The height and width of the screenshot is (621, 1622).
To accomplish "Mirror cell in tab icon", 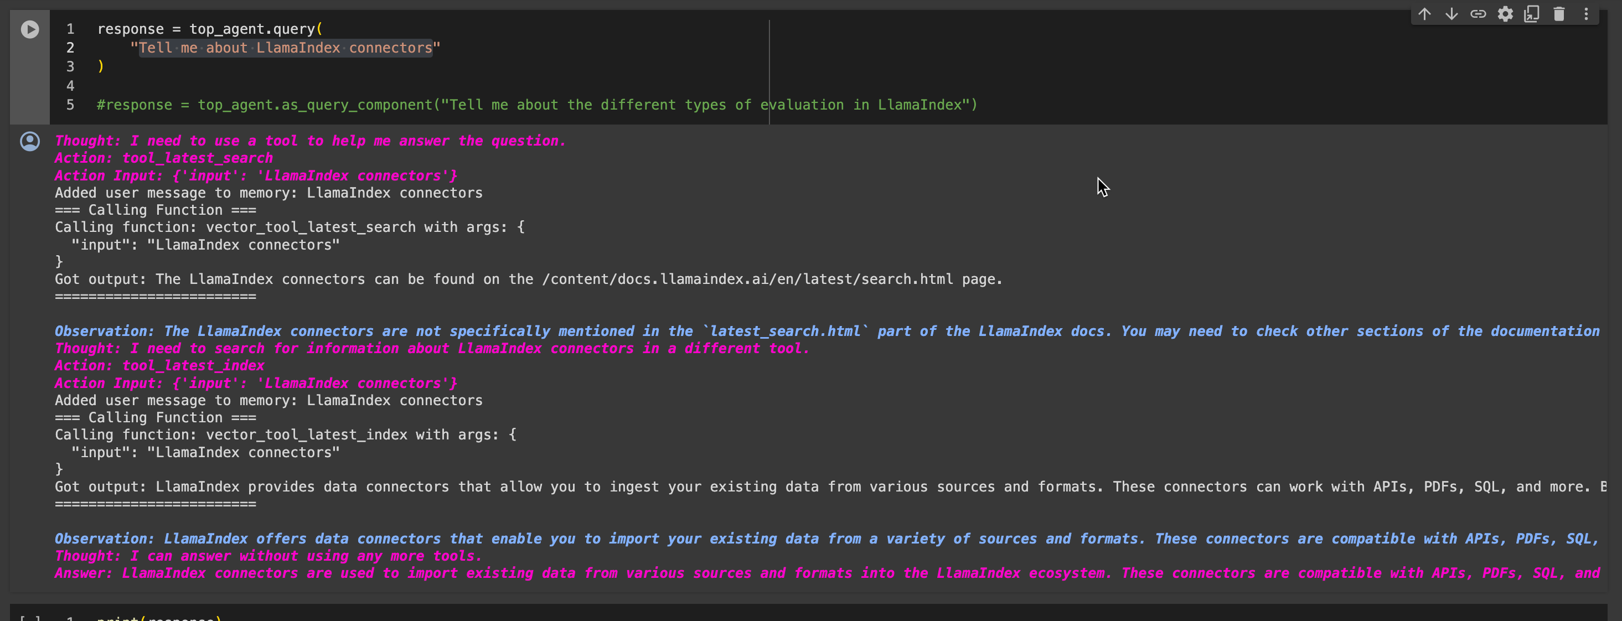I will [x=1531, y=14].
